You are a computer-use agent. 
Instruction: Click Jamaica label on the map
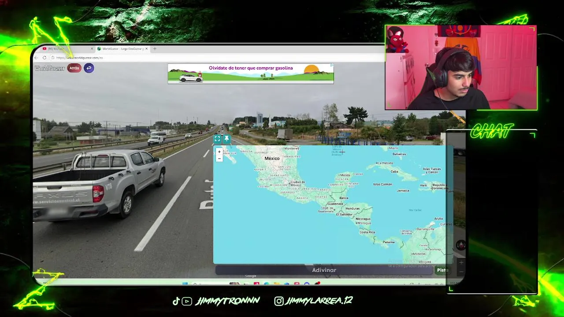point(403,191)
